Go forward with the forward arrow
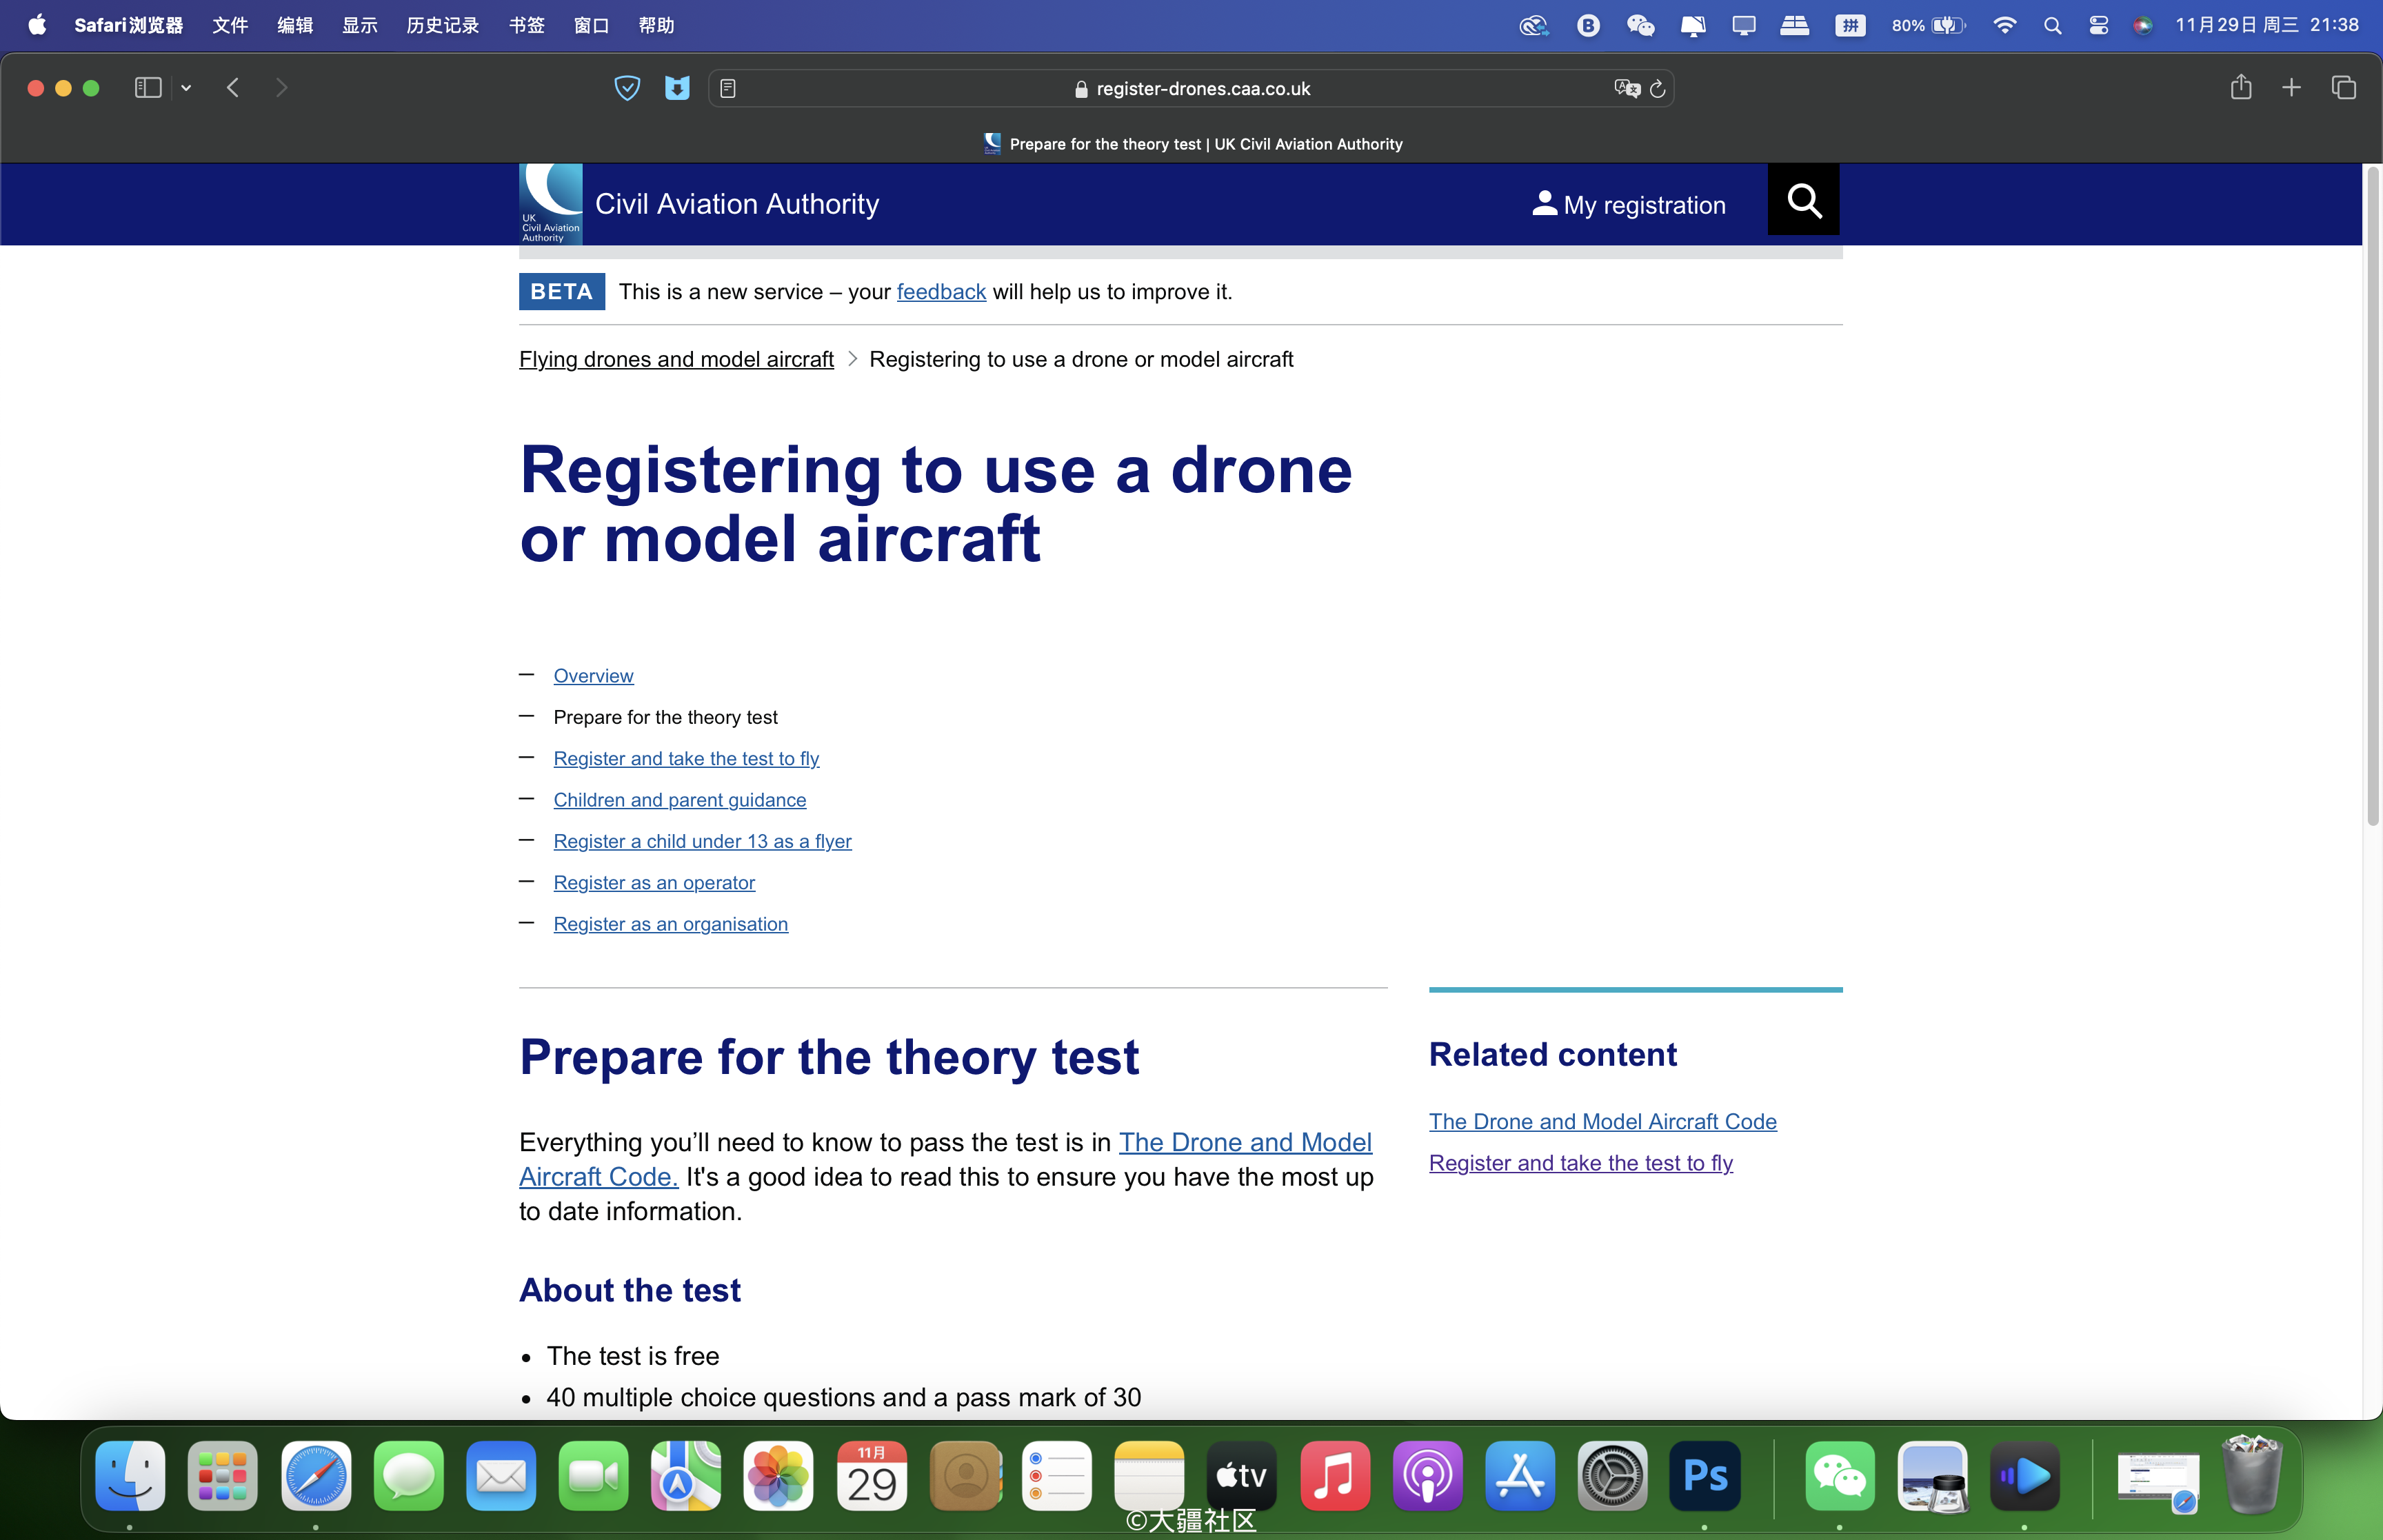2383x1540 pixels. point(281,88)
